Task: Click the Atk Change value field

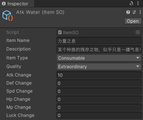Action: coord(99,75)
